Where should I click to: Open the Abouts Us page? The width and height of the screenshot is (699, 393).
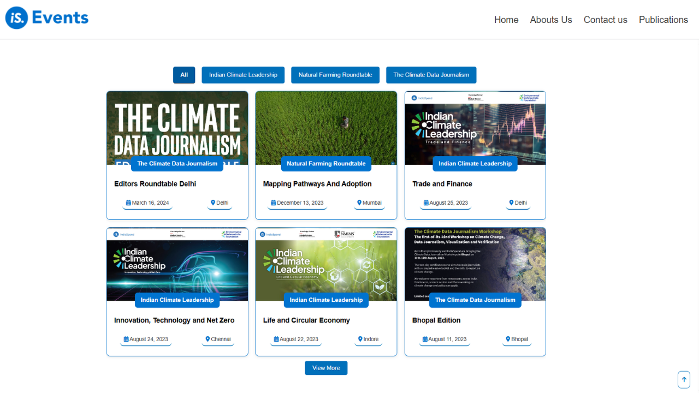click(x=551, y=20)
